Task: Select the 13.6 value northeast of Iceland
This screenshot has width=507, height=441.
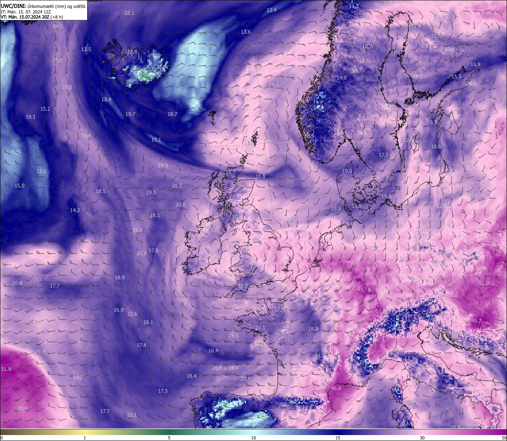Action: tap(246, 32)
